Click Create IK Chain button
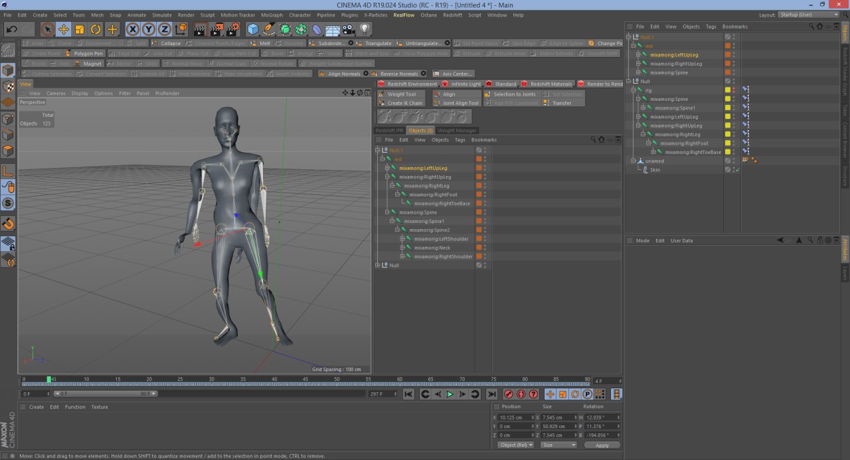850x460 pixels. click(402, 103)
